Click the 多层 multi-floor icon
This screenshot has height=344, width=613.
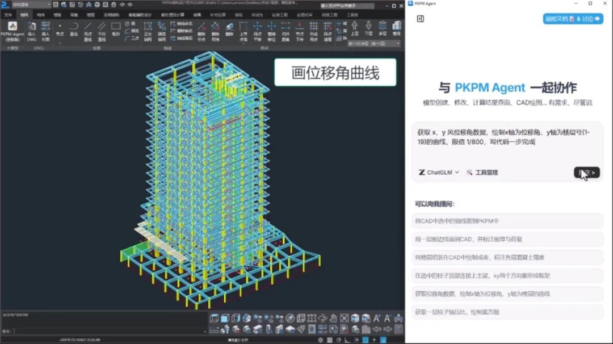(383, 28)
